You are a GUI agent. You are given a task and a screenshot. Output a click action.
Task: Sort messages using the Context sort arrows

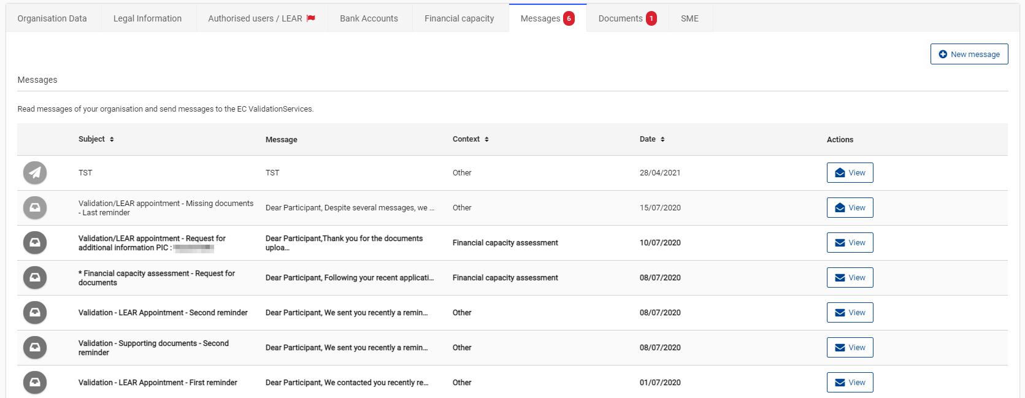coord(486,140)
